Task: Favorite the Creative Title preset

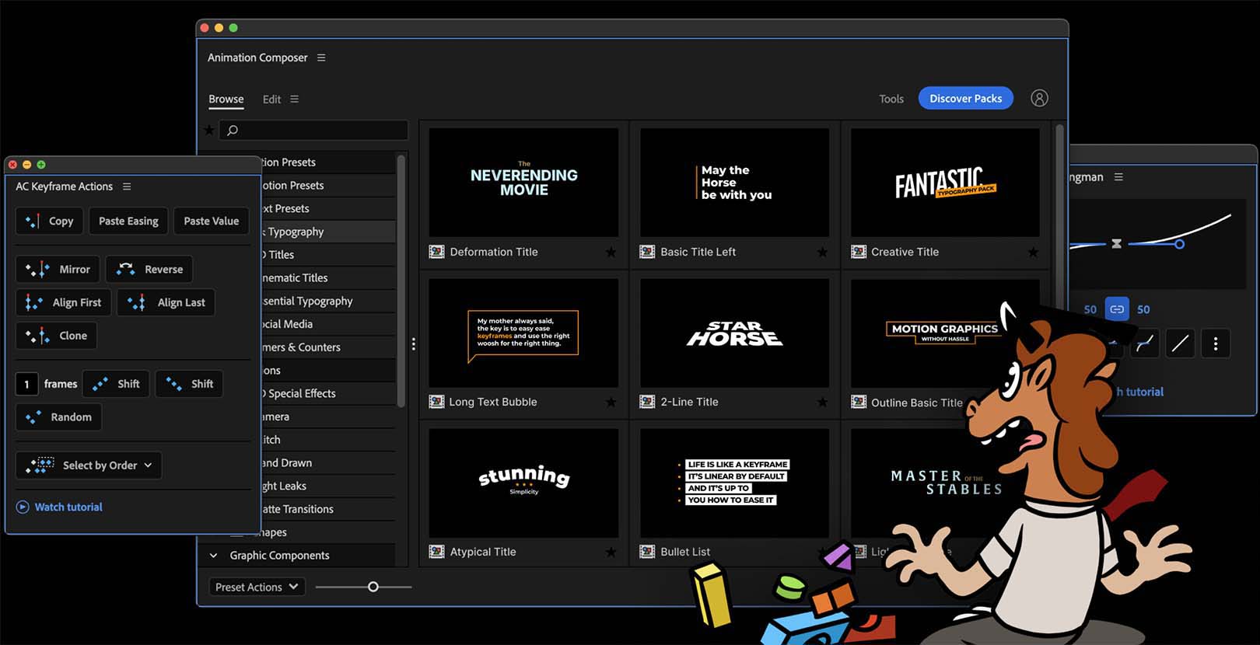Action: tap(1033, 252)
